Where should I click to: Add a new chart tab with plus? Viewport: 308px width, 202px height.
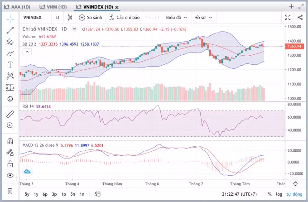point(291,6)
